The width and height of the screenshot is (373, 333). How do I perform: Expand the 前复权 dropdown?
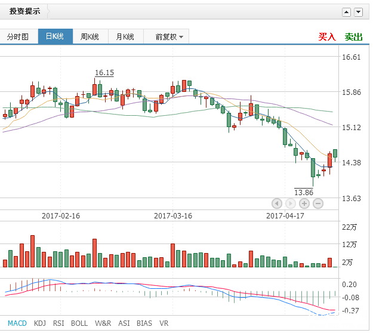167,36
